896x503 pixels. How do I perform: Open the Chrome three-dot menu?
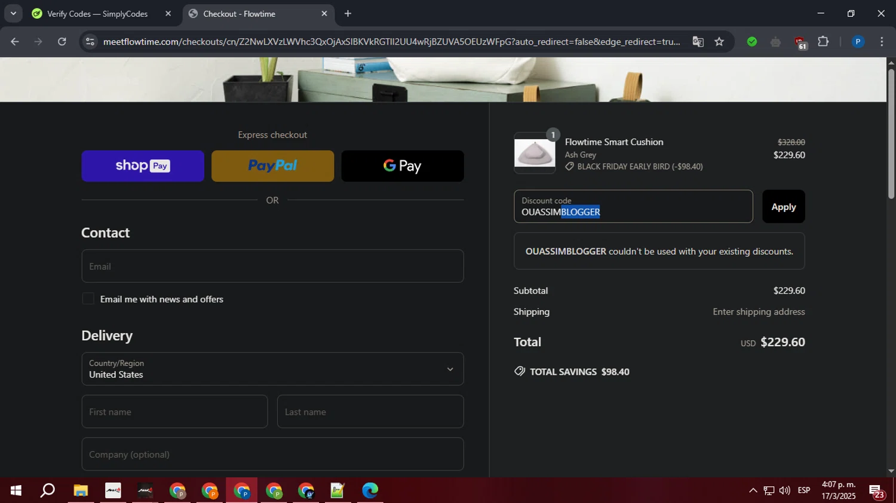tap(882, 42)
